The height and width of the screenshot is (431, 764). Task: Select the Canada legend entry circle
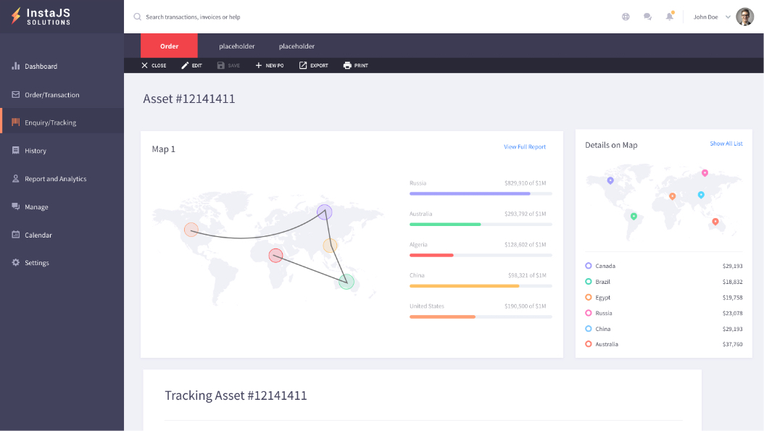pos(589,266)
